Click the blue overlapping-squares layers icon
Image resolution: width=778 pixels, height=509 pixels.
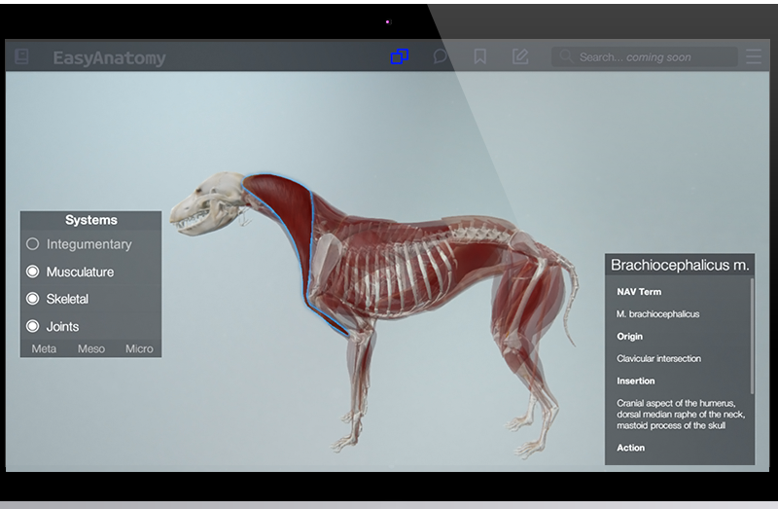(x=400, y=56)
